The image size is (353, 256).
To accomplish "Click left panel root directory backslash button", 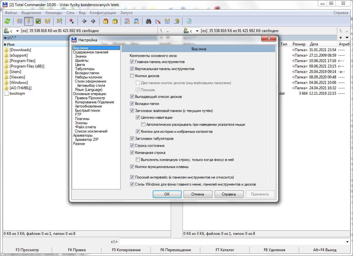I will pyautogui.click(x=161, y=31).
